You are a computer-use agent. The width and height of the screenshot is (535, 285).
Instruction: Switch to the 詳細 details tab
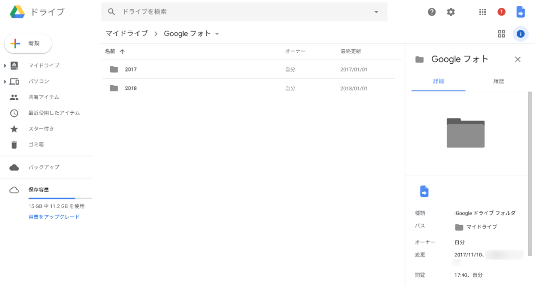438,81
